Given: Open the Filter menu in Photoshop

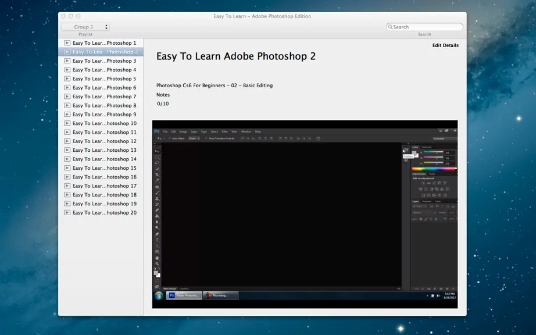Looking at the screenshot, I should tap(224, 131).
